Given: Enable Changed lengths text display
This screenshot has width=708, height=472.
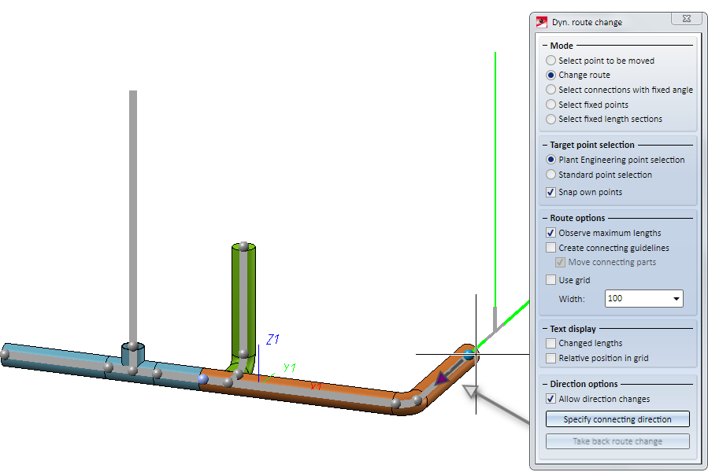Looking at the screenshot, I should point(550,344).
